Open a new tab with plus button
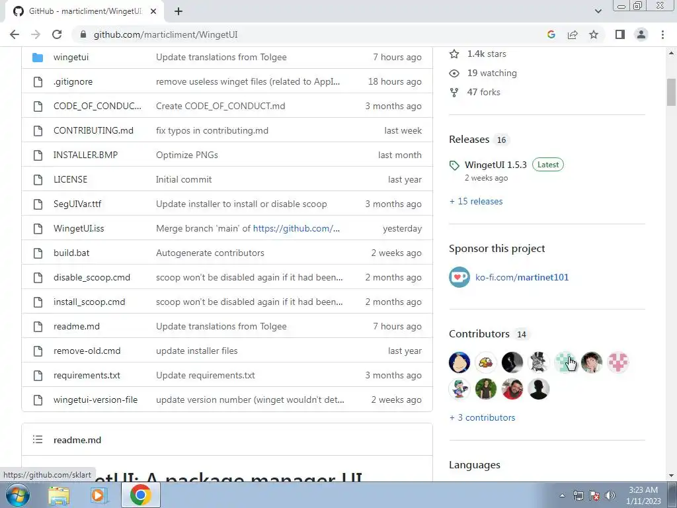Screen dimensions: 677x508 pyautogui.click(x=179, y=11)
